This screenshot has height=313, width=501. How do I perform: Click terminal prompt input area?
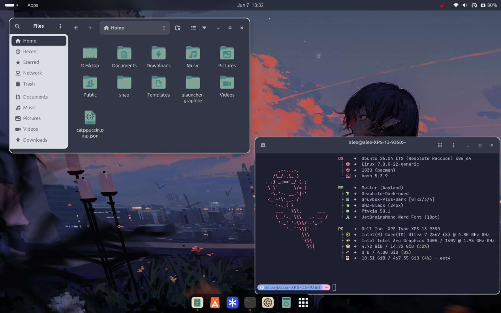point(334,287)
